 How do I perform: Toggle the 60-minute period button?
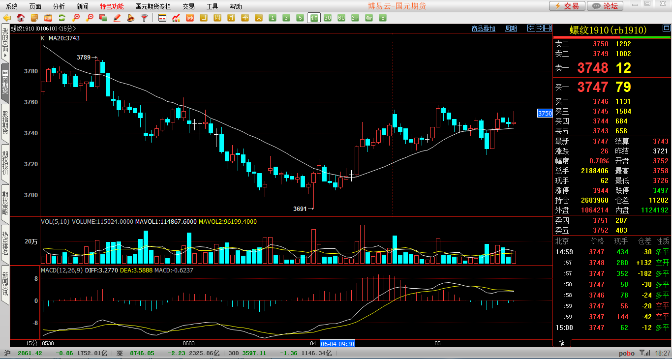341,18
